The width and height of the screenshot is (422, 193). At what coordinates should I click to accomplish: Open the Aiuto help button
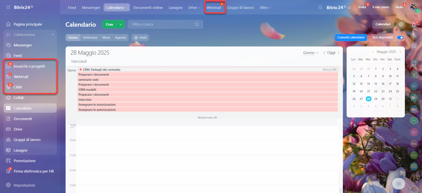[399, 7]
